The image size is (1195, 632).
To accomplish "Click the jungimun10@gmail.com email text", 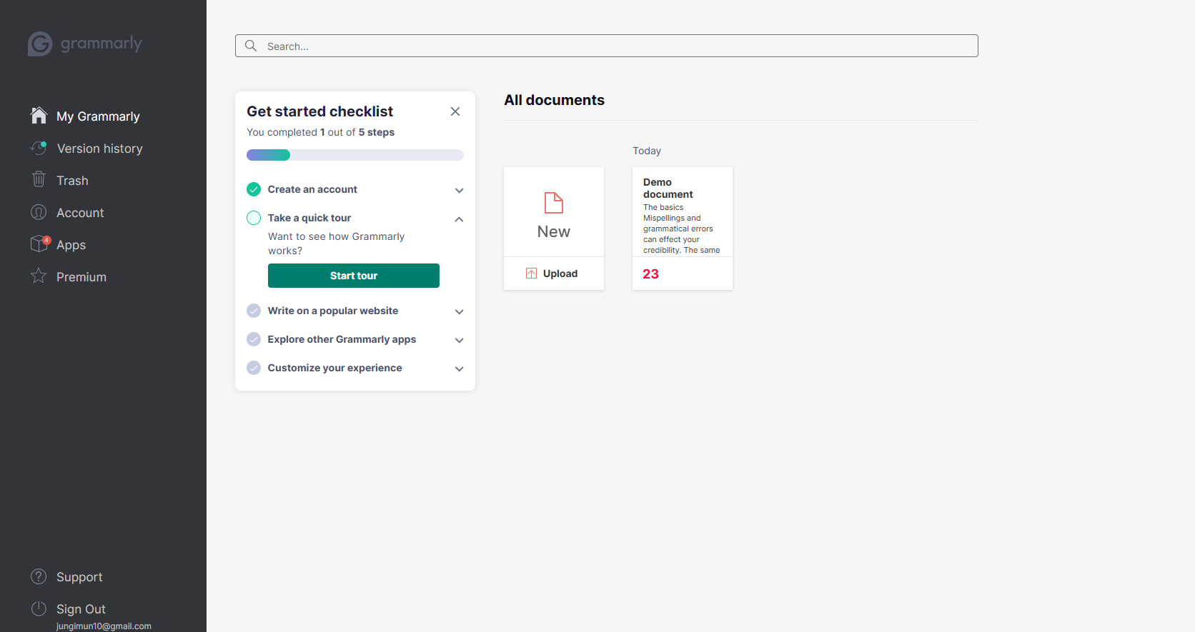I will click(104, 626).
